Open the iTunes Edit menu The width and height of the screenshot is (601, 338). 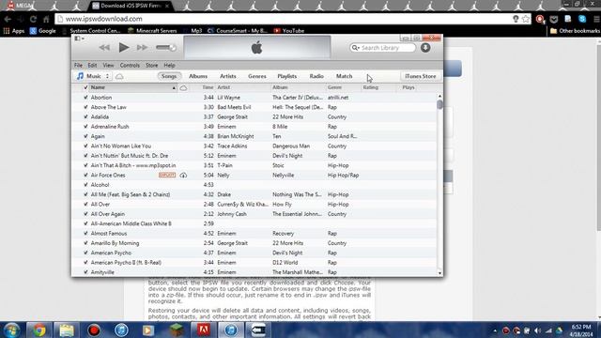point(92,65)
